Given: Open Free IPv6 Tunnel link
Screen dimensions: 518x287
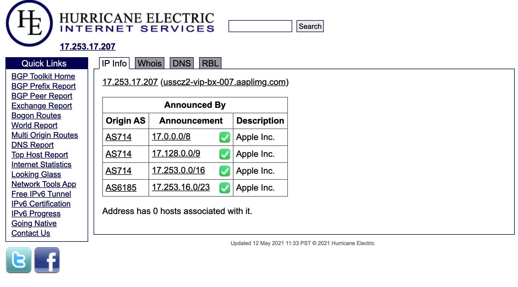Looking at the screenshot, I should [x=41, y=194].
